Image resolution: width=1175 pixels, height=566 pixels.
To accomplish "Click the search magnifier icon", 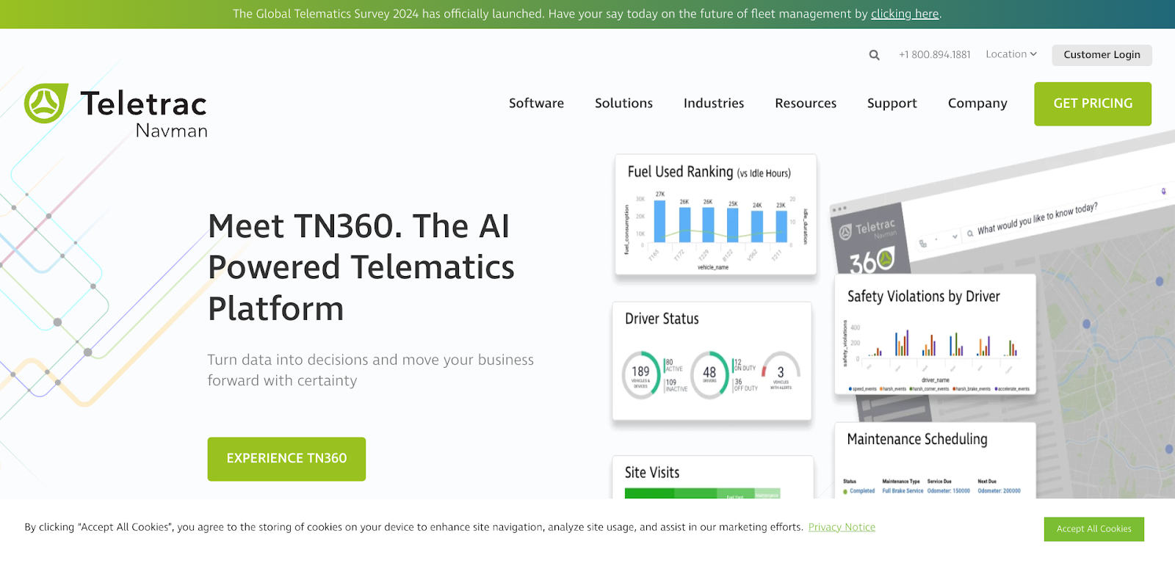I will tap(874, 55).
